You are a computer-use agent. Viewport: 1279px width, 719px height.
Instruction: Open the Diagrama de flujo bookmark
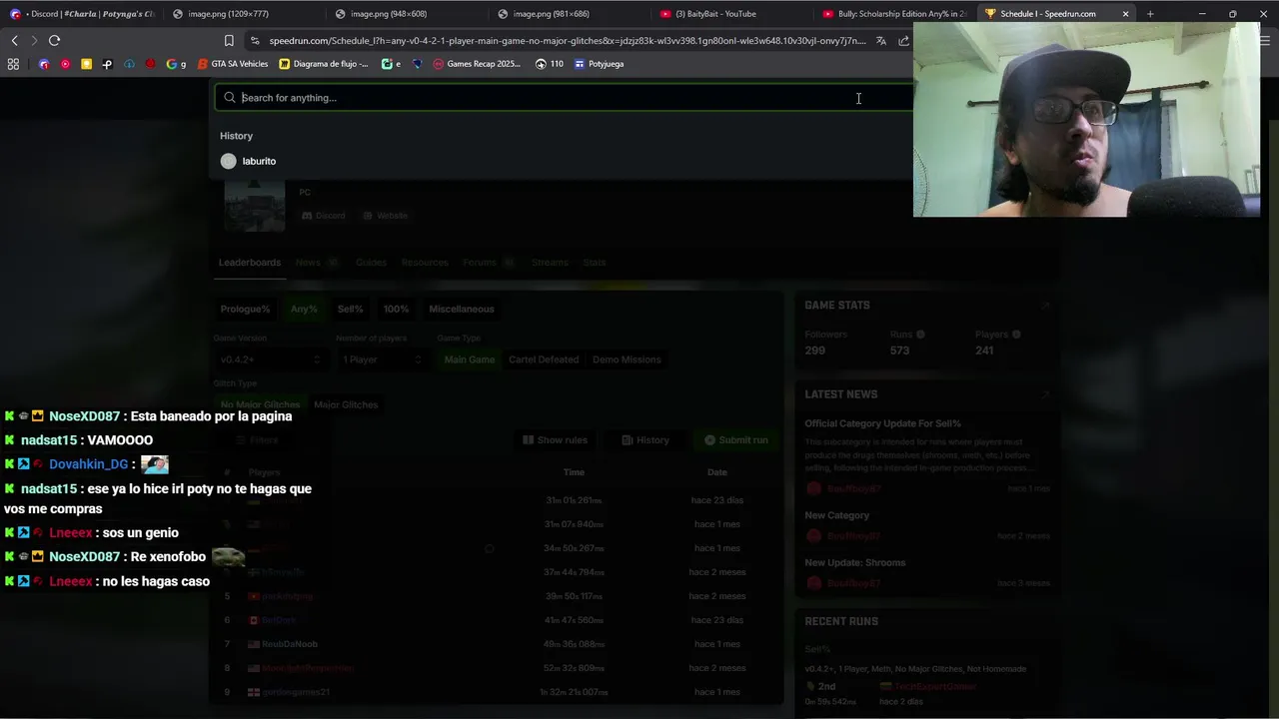click(324, 64)
